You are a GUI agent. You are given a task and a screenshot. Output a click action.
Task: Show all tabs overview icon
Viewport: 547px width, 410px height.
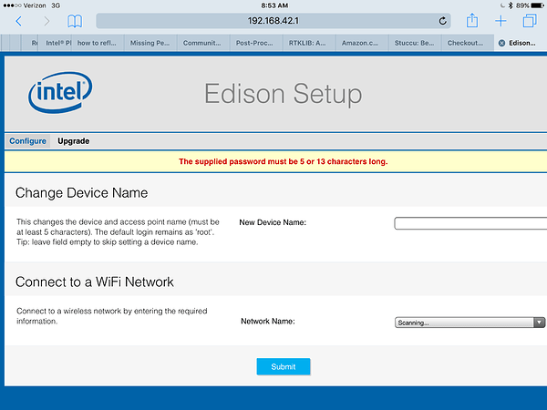tap(530, 21)
